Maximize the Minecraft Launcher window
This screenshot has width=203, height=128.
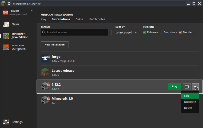point(194,4)
